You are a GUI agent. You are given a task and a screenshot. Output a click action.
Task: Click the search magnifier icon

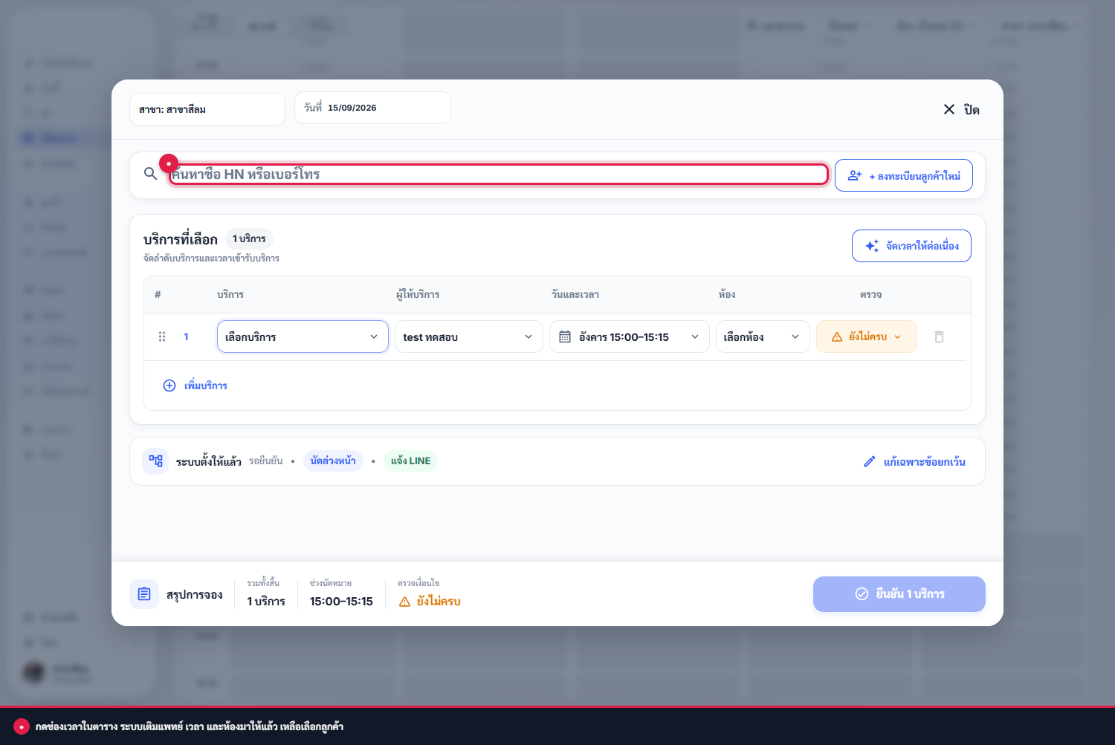point(150,174)
